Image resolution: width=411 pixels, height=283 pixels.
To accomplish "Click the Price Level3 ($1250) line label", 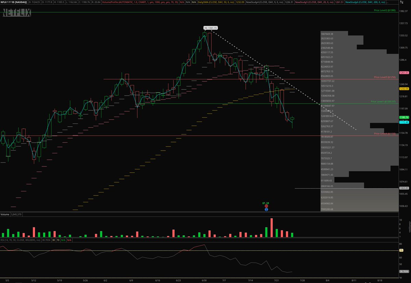I will pos(385,77).
